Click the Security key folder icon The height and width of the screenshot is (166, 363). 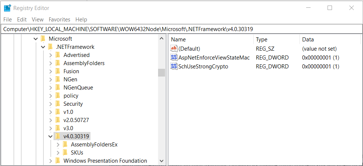pos(58,104)
